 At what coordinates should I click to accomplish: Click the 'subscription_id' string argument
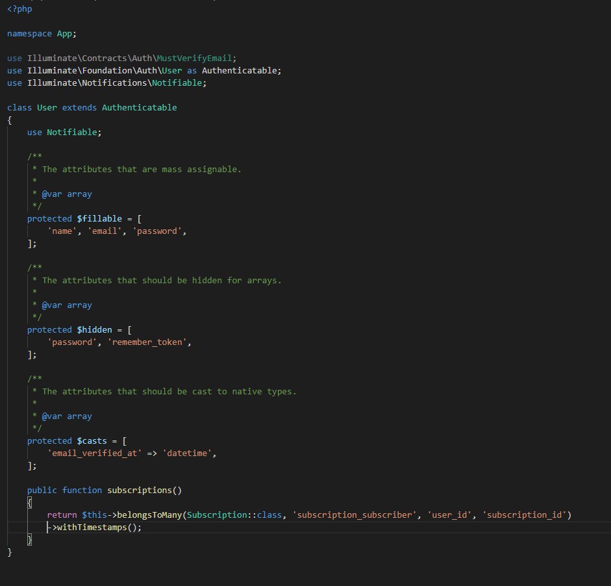click(x=524, y=515)
